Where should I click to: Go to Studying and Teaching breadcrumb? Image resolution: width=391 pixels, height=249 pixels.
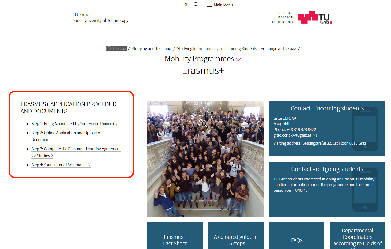point(151,48)
